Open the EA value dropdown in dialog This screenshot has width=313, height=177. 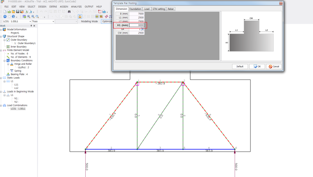142,29
